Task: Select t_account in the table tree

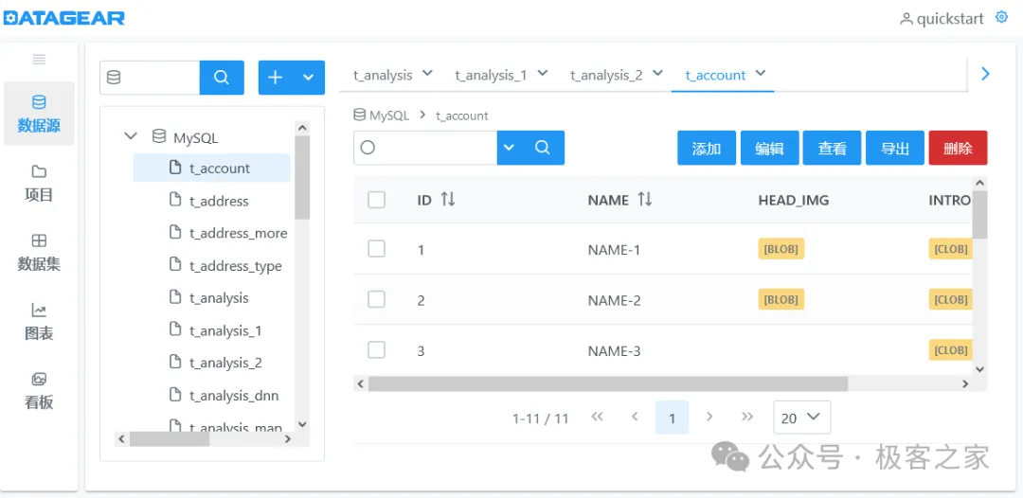Action: (x=211, y=169)
